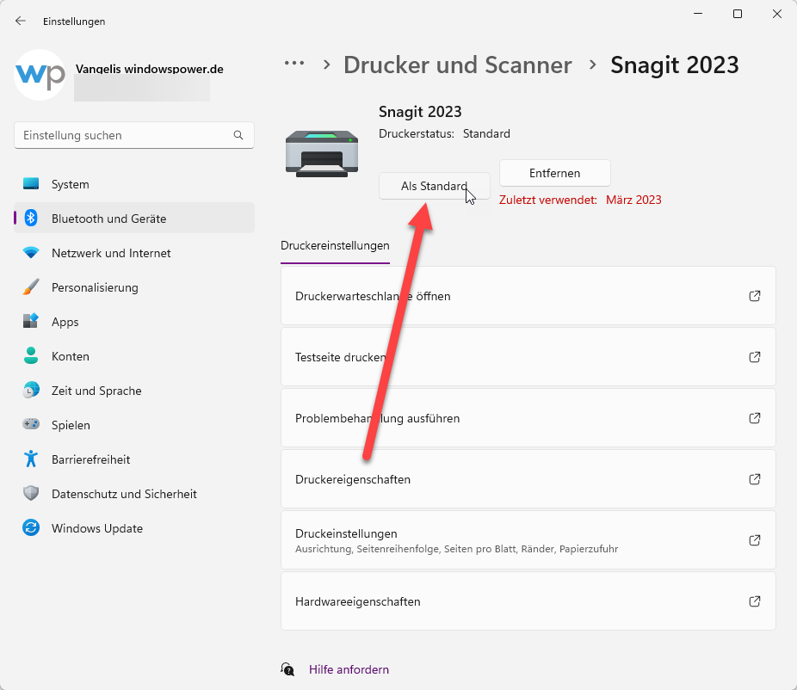Click the accessibility figure icon for Barrierefreiheit
This screenshot has height=690, width=797.
[31, 459]
